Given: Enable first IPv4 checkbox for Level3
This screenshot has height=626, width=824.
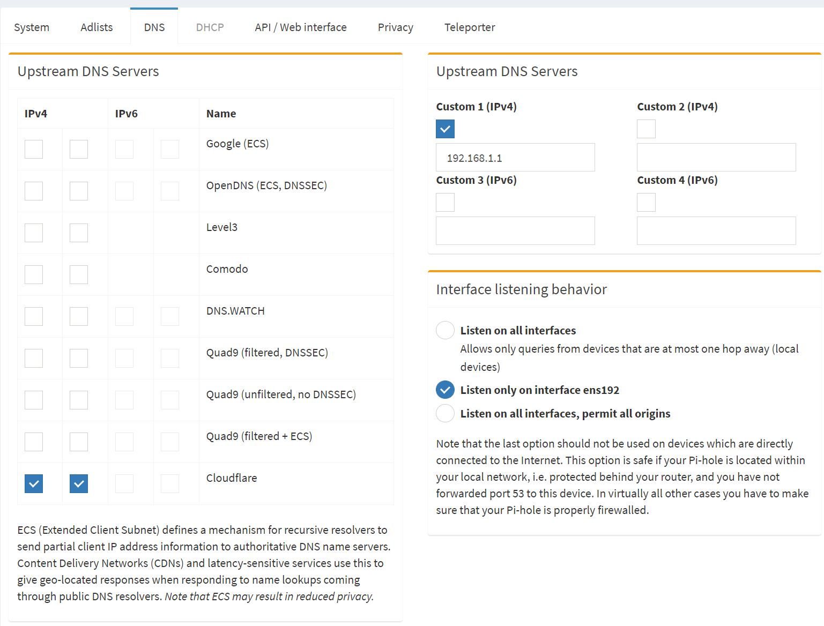Looking at the screenshot, I should click(34, 233).
